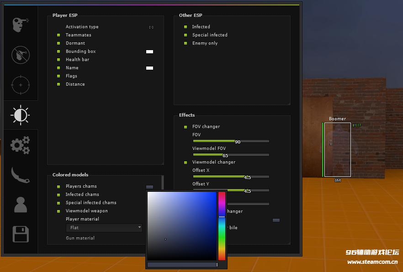403x272 pixels.
Task: Open the aimbot tab with head icon
Action: (20, 24)
